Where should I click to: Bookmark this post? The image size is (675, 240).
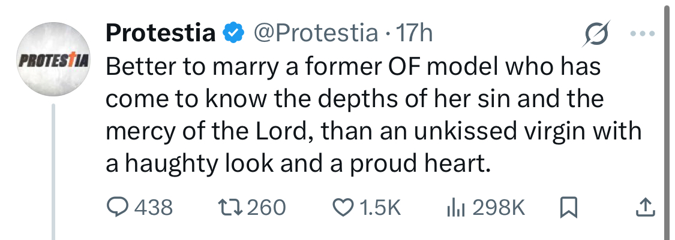[568, 207]
